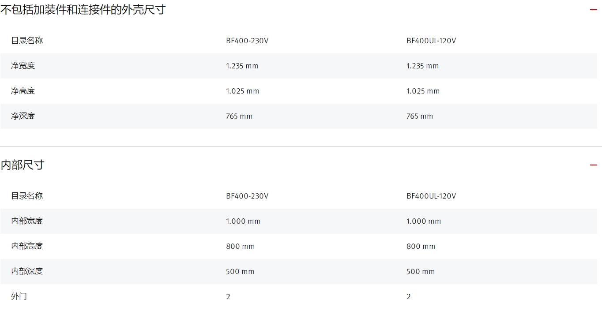Click the 1.000 mm value for BF400UL-120V
Screen dimensions: 602x315
[x=424, y=221]
